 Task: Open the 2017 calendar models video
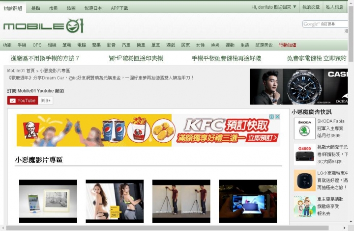(115, 201)
